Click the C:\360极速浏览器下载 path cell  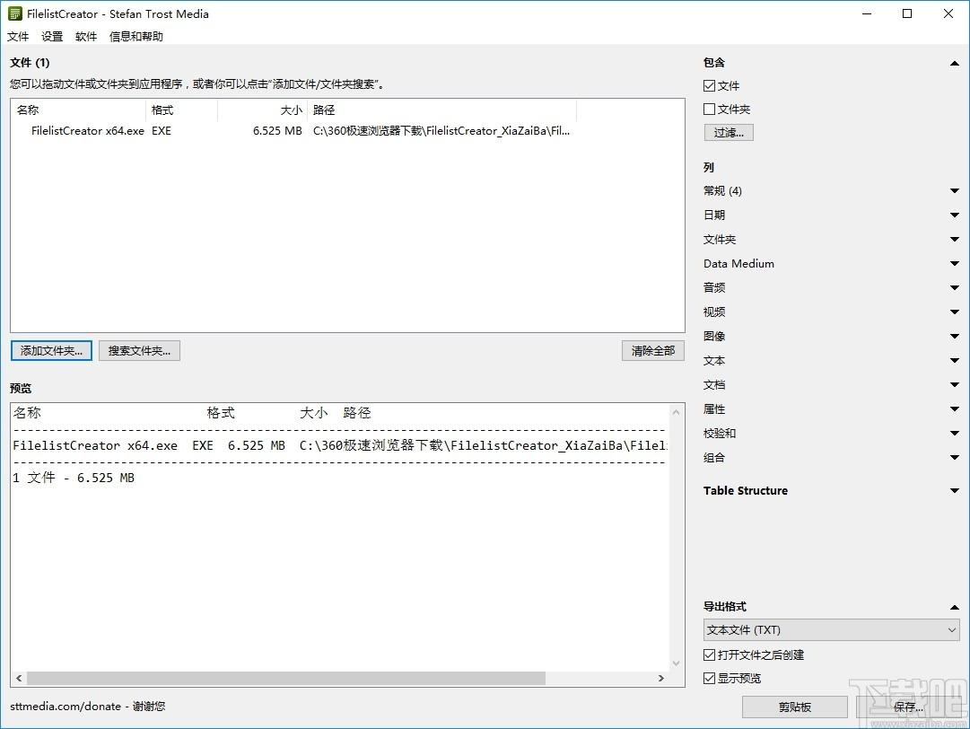441,131
